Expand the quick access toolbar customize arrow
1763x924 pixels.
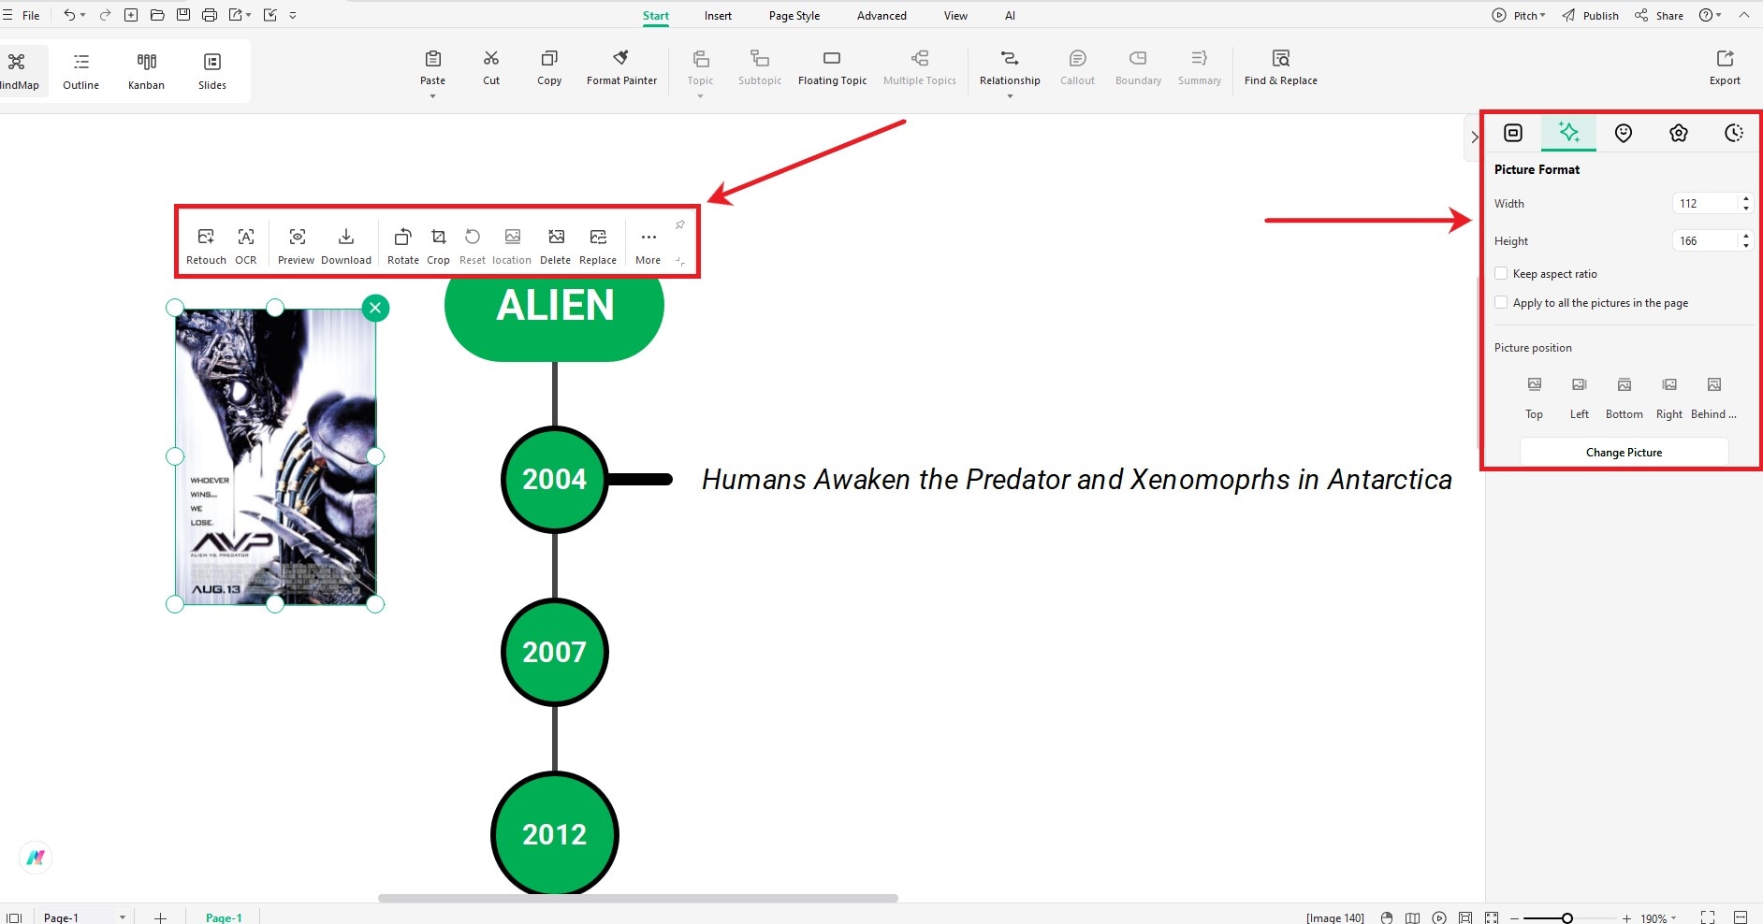(293, 15)
